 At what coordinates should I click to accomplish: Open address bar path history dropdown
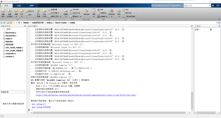[x=216, y=23]
